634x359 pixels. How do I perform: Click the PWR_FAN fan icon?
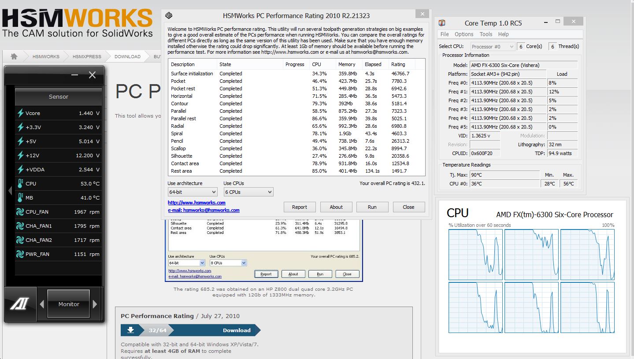point(20,254)
